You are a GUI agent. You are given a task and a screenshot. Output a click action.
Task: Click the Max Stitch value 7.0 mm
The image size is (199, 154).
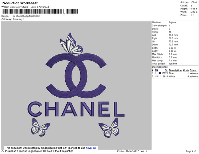coord(172,54)
